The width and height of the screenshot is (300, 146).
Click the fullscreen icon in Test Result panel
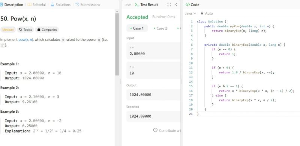(x=169, y=4)
